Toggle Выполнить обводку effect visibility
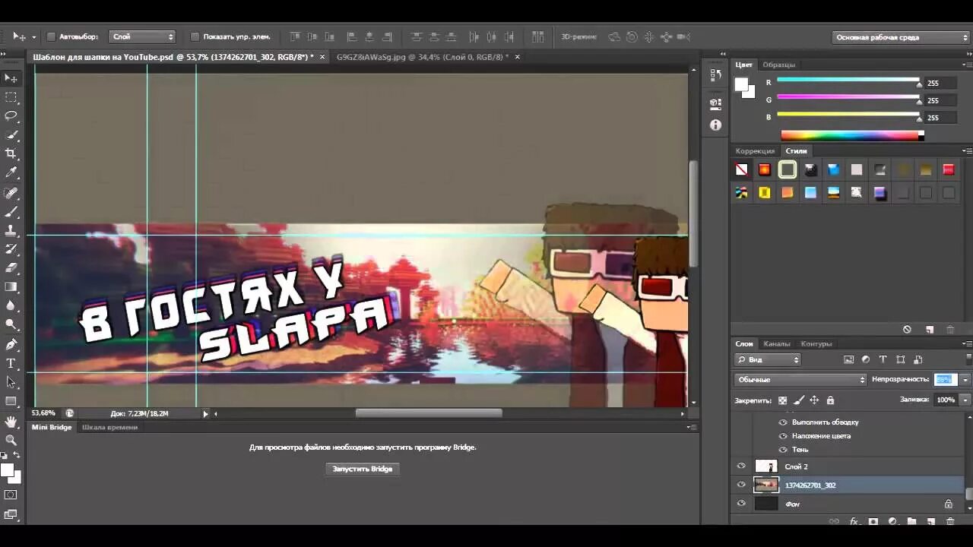The width and height of the screenshot is (973, 547). pyautogui.click(x=783, y=422)
